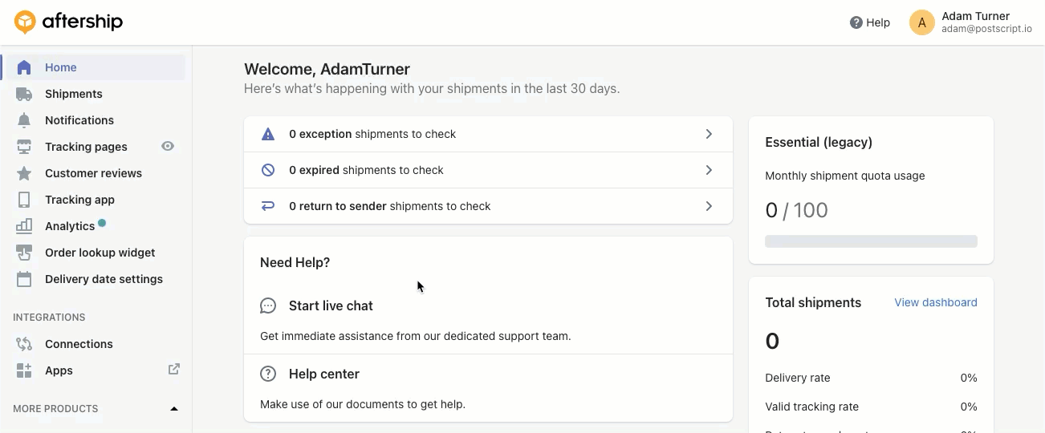Image resolution: width=1045 pixels, height=433 pixels.
Task: Click Start live chat
Action: click(x=331, y=306)
